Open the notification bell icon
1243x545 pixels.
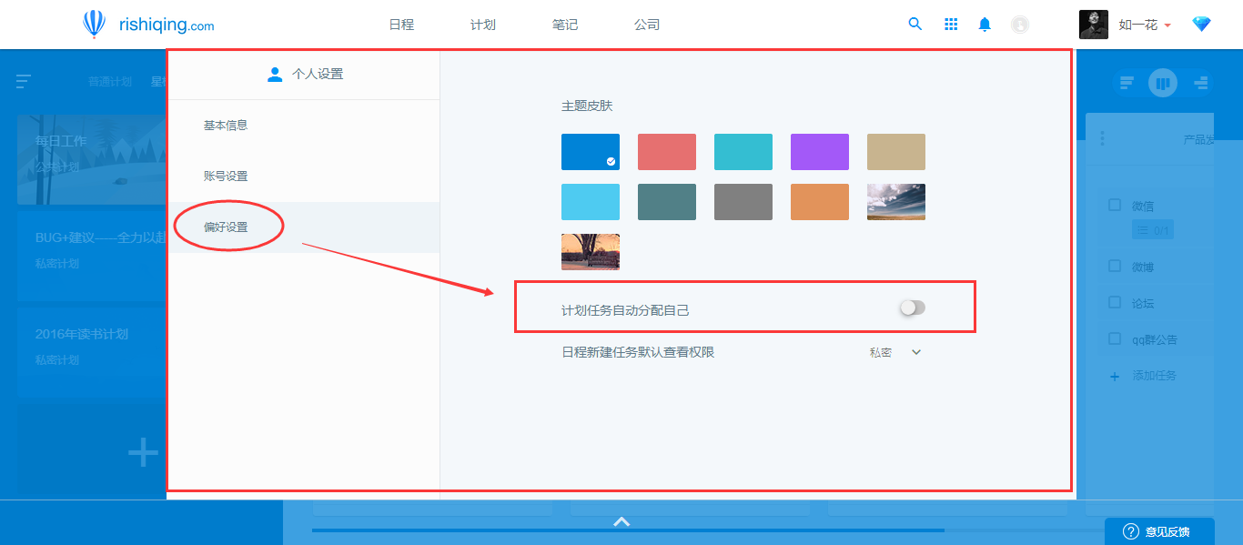(984, 24)
